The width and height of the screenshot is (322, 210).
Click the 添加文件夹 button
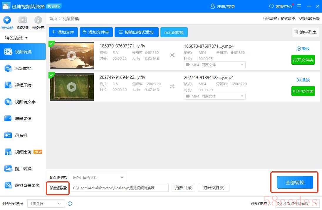(x=96, y=32)
